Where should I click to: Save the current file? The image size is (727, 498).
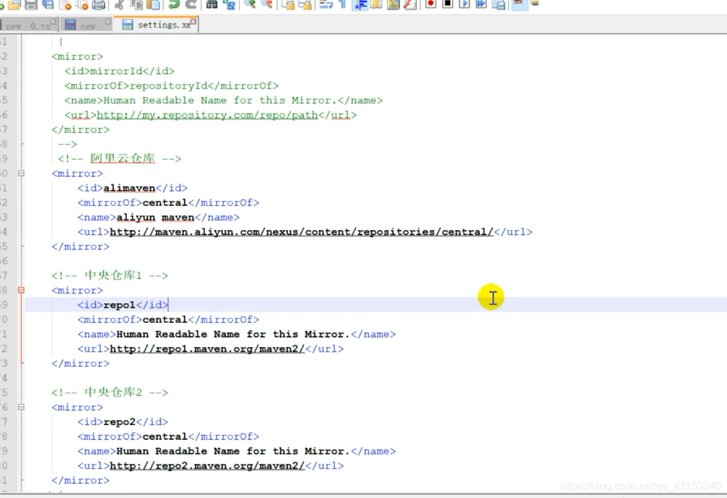click(x=31, y=5)
